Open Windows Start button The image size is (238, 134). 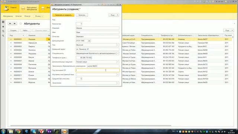[3, 131]
